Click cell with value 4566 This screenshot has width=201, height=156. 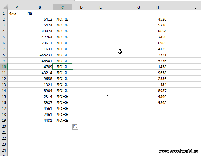[158, 97]
